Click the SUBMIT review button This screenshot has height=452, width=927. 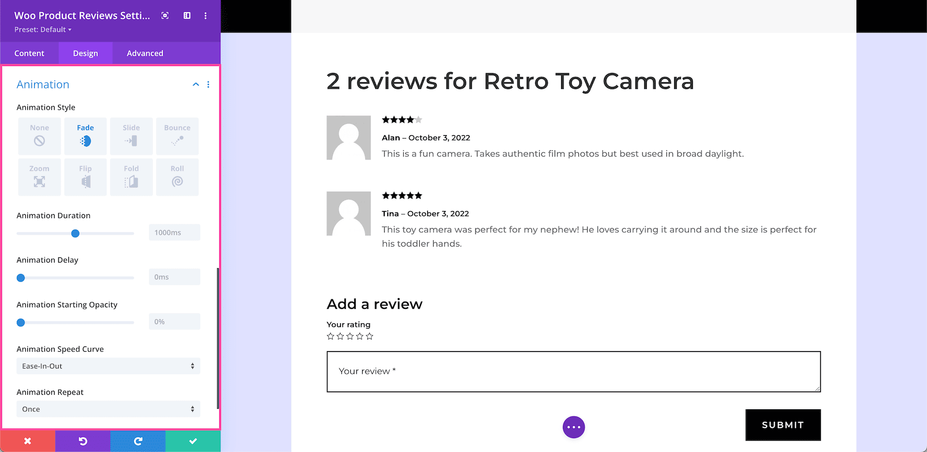tap(783, 425)
